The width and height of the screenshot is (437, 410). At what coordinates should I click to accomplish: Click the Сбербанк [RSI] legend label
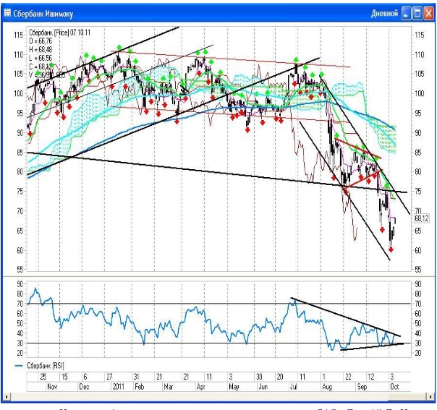[46, 366]
